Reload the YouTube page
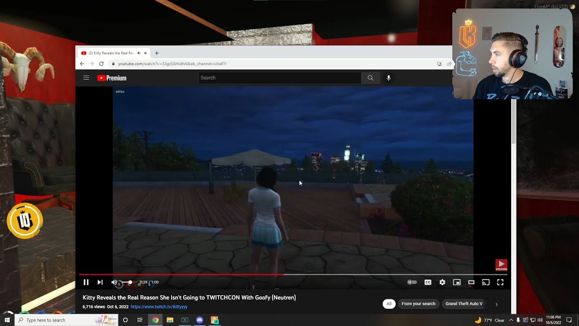This screenshot has height=326, width=579. [101, 64]
